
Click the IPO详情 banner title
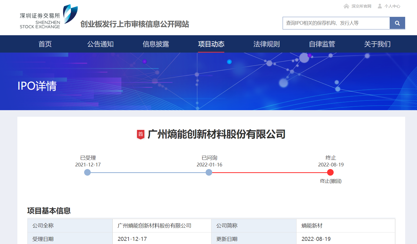click(37, 86)
